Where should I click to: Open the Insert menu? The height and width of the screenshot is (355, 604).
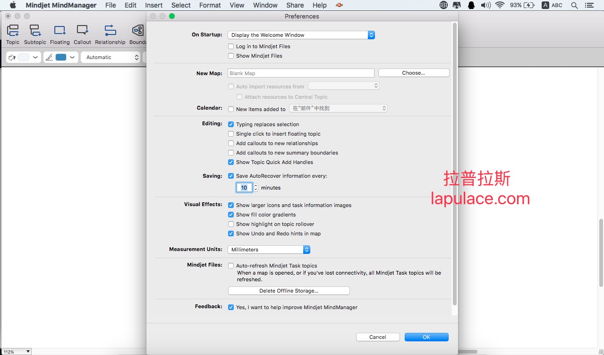click(x=154, y=5)
